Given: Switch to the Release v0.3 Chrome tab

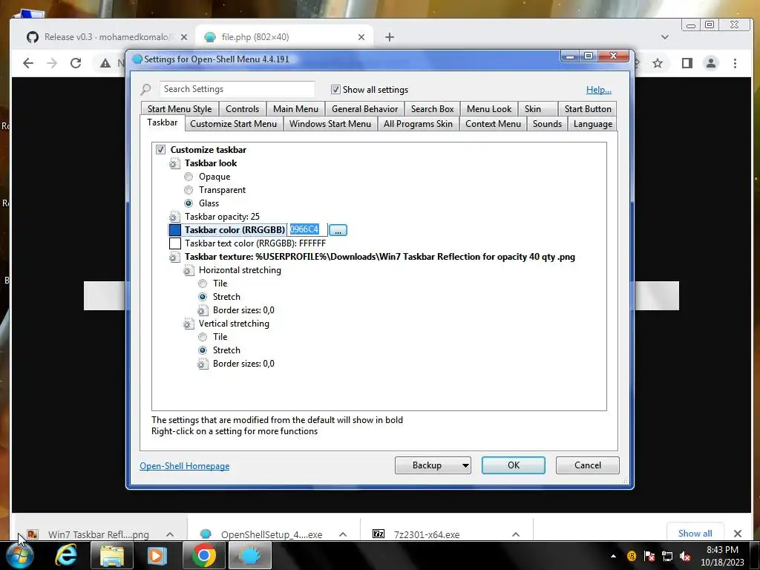Looking at the screenshot, I should (107, 37).
